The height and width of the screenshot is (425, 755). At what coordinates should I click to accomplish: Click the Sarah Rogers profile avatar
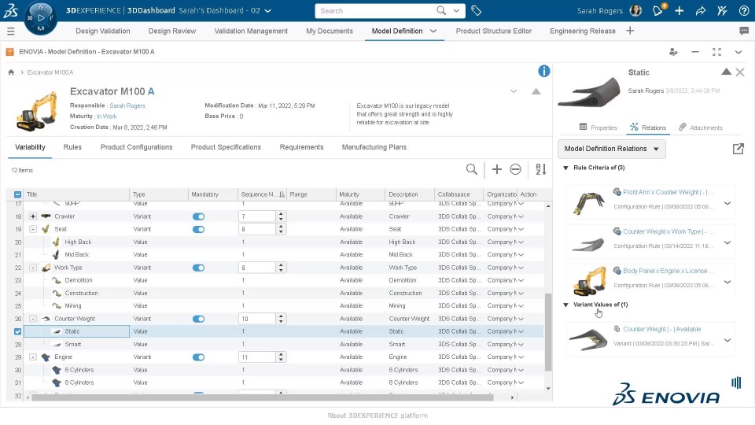pyautogui.click(x=635, y=10)
